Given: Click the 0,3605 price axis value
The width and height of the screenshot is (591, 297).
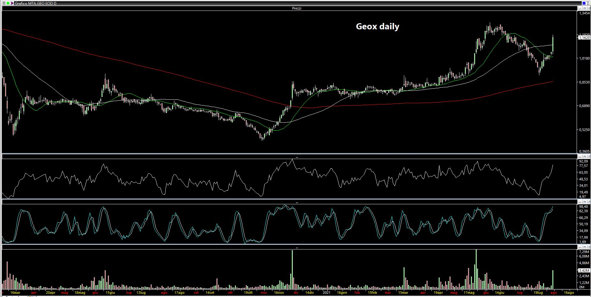Looking at the screenshot, I should point(584,151).
